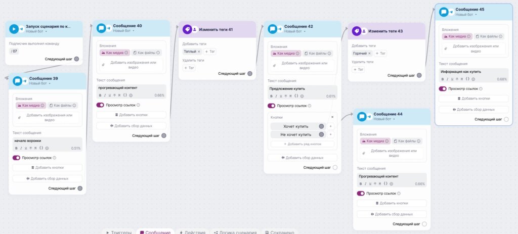
Task: Click Добавить кнопки in Сообщение 40
Action: tap(131, 115)
